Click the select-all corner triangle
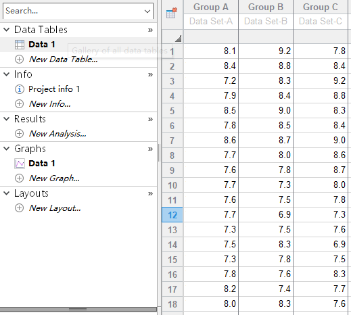 (179, 39)
